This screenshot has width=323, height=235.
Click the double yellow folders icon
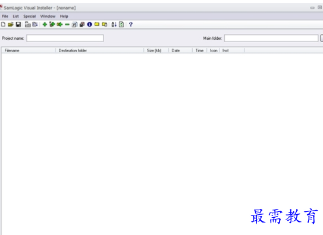(x=105, y=24)
